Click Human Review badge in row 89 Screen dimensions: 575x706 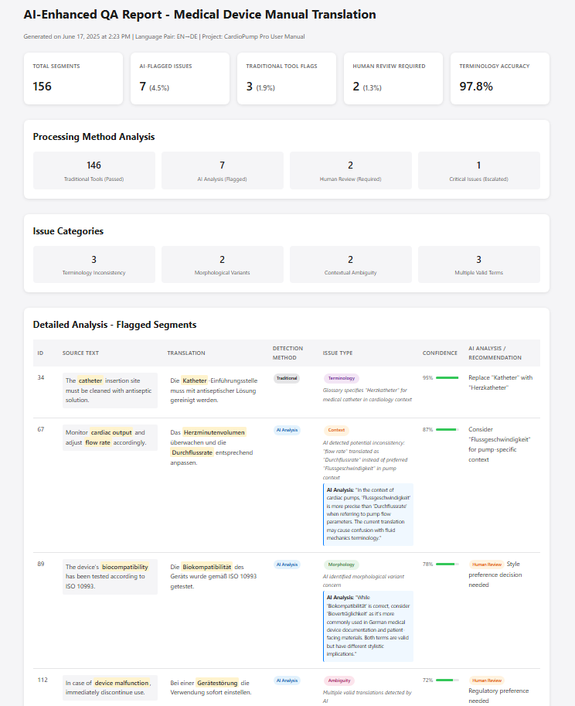click(487, 564)
